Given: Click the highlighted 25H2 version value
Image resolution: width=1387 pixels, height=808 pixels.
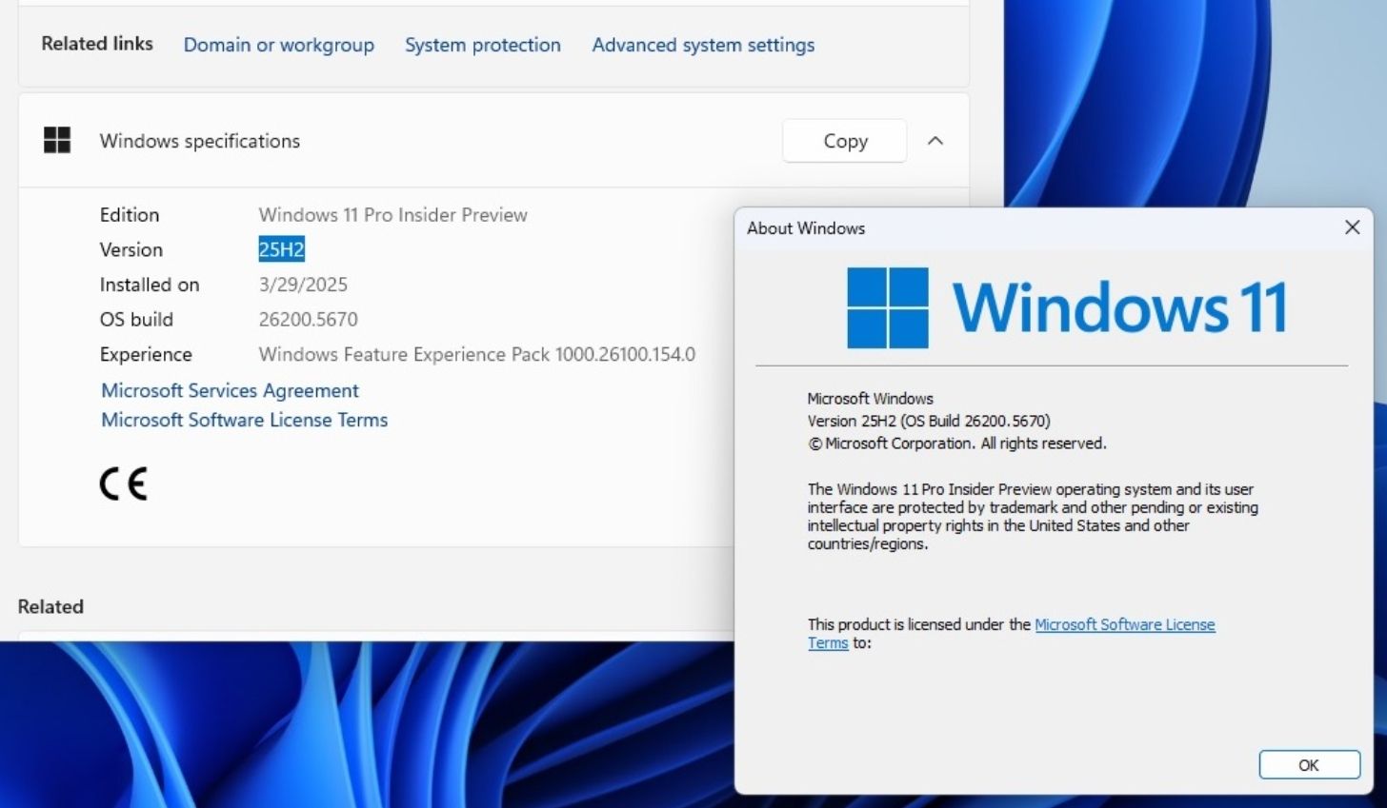Looking at the screenshot, I should coord(281,249).
